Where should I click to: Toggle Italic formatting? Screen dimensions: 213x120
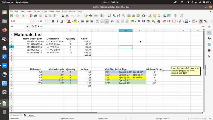[x=57, y=21]
